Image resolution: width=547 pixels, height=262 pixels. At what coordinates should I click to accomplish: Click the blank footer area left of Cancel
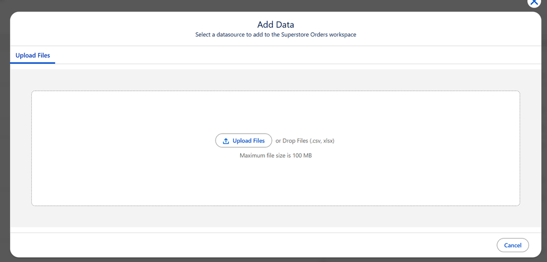(246, 245)
